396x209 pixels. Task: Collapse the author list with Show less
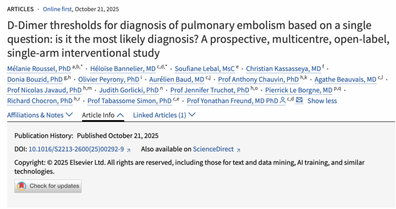coord(322,101)
